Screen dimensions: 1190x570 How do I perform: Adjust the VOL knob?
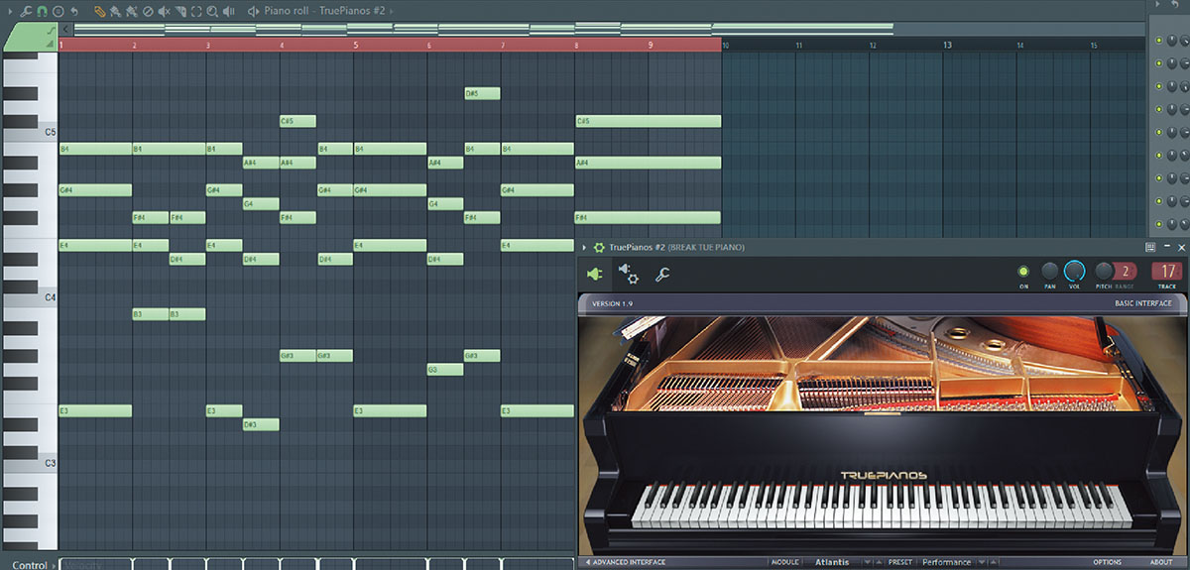(1075, 271)
